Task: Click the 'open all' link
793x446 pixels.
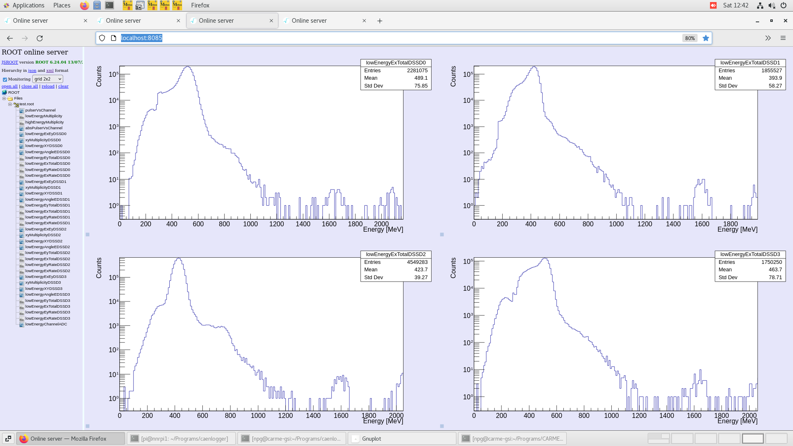Action: tap(9, 86)
